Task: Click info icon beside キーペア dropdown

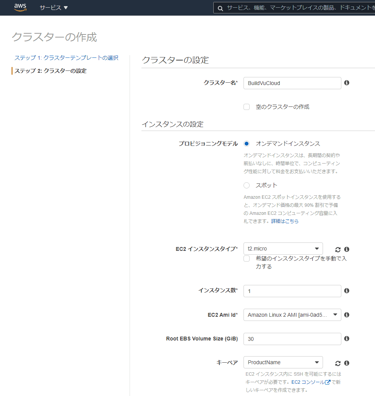Action: [x=347, y=363]
